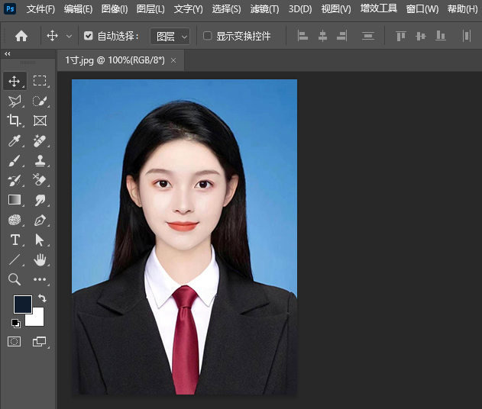Select the Crop tool
The image size is (482, 409).
(x=15, y=121)
